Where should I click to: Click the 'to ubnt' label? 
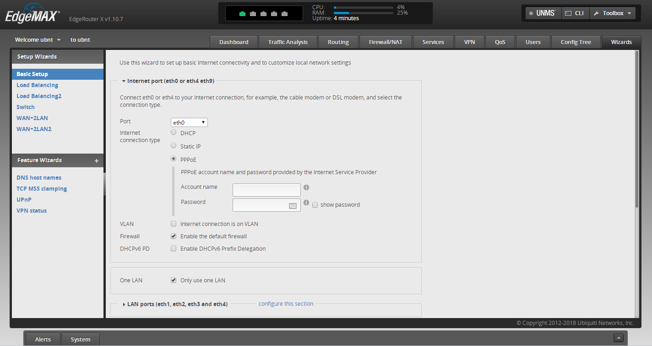[x=80, y=40]
